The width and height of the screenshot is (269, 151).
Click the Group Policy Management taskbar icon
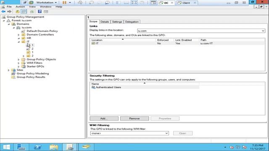pyautogui.click(x=70, y=147)
